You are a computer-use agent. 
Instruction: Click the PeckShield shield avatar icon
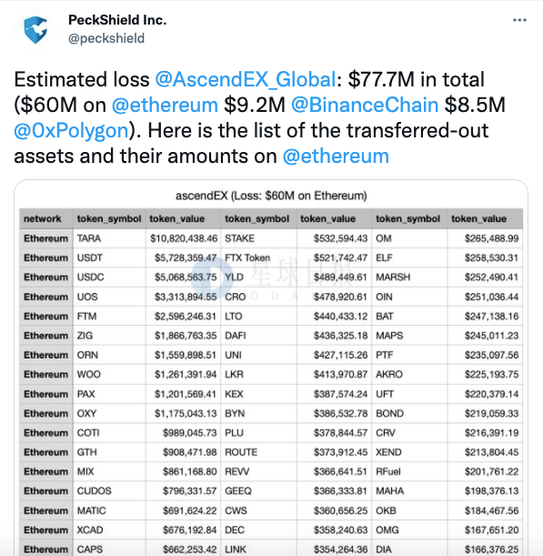[x=35, y=30]
